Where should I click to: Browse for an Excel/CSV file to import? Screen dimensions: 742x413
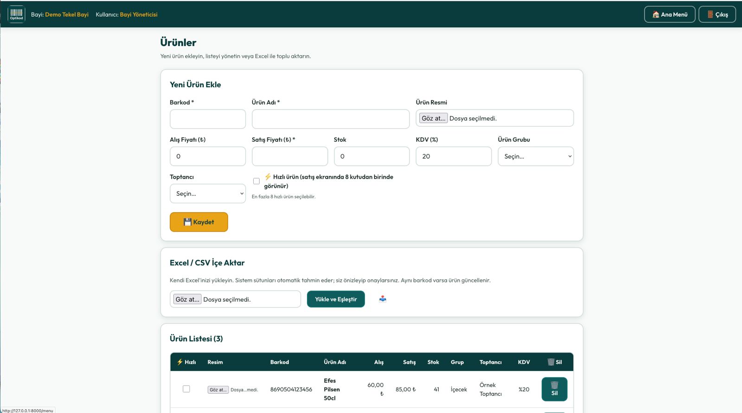pos(187,299)
